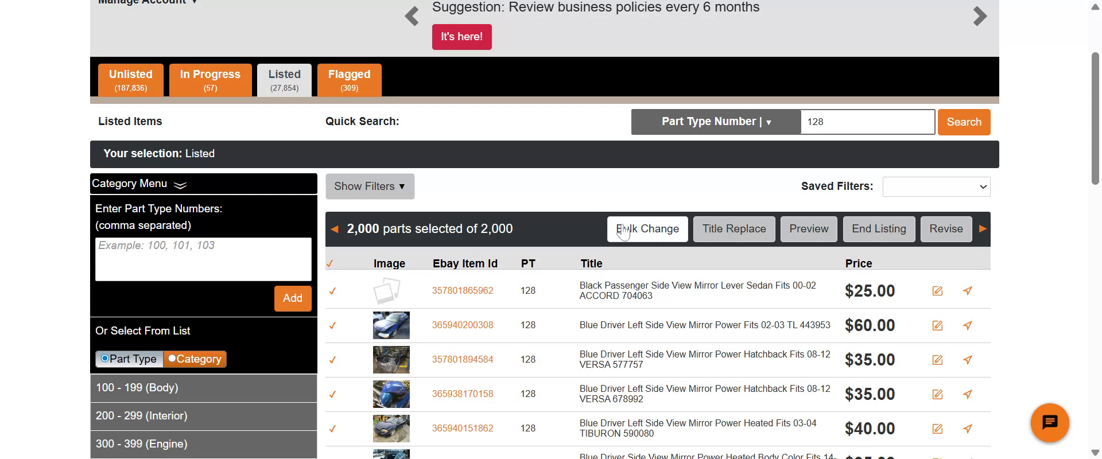This screenshot has width=1102, height=459.
Task: Open eBay item 357801894584 link
Action: click(463, 360)
